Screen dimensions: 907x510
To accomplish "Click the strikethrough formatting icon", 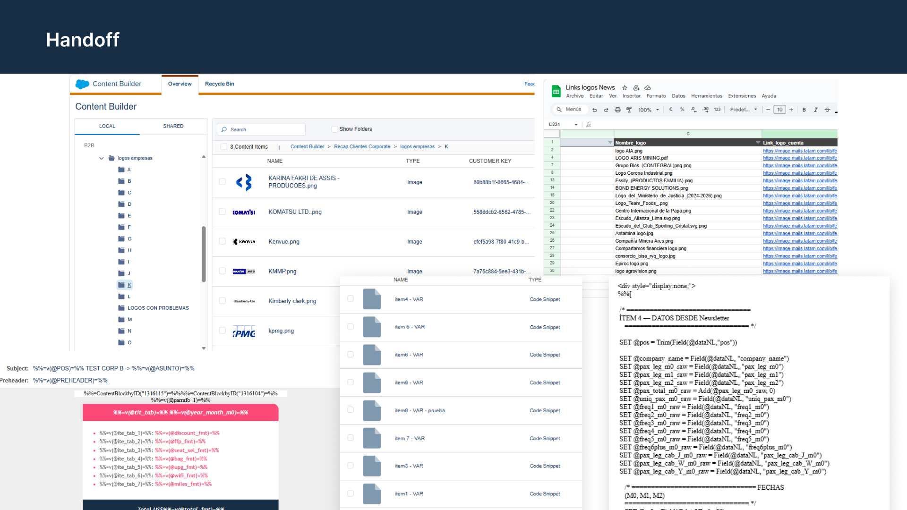I will (x=827, y=110).
